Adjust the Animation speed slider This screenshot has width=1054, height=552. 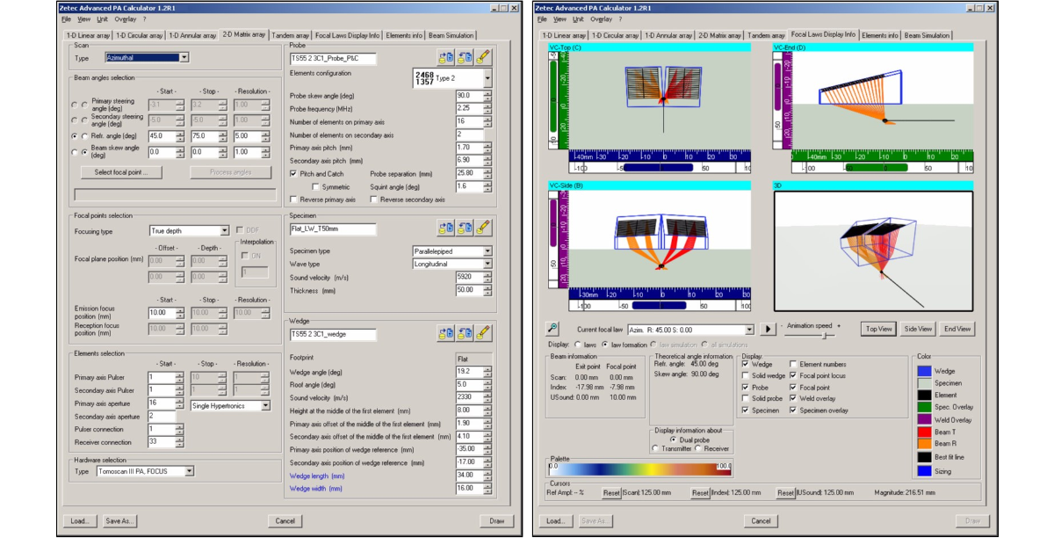[825, 335]
